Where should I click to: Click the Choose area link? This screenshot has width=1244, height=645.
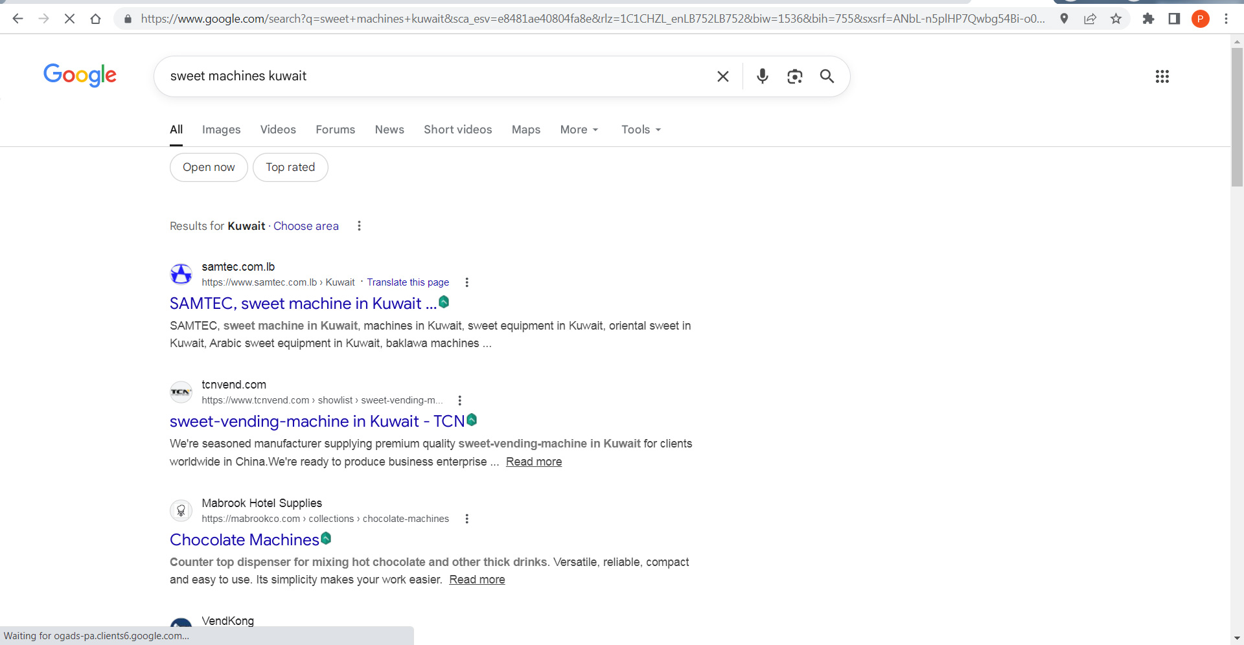pyautogui.click(x=306, y=226)
